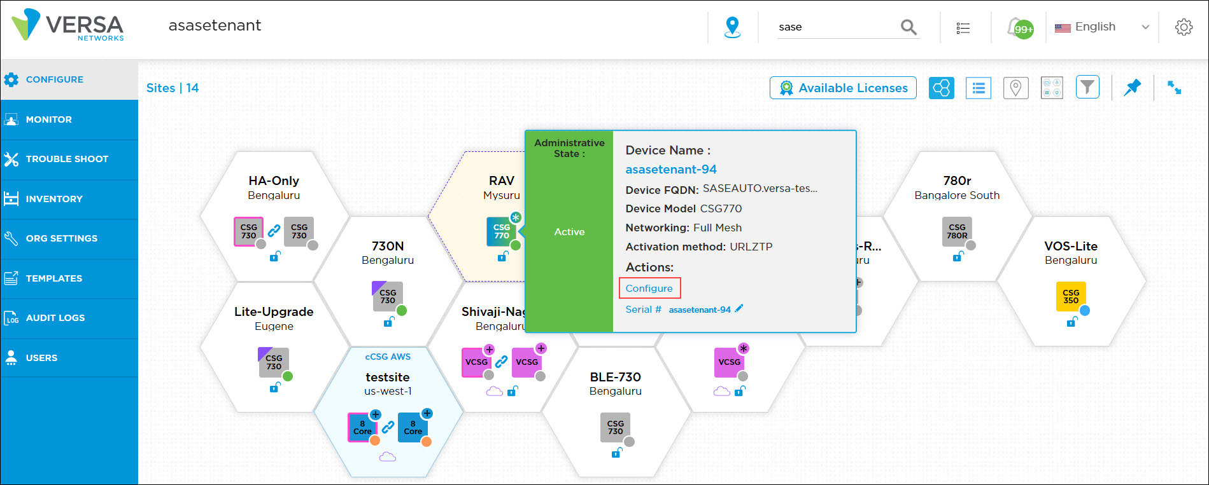Expand plus icon on left testsite 8 Core
The image size is (1209, 485).
tap(376, 414)
